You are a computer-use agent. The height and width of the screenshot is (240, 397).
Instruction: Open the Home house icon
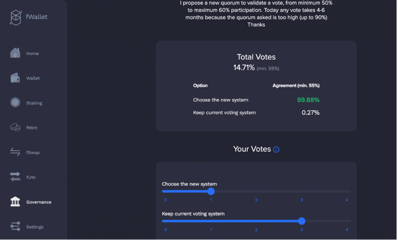tap(15, 53)
